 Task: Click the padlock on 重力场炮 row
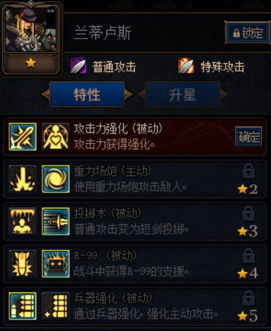click(249, 171)
